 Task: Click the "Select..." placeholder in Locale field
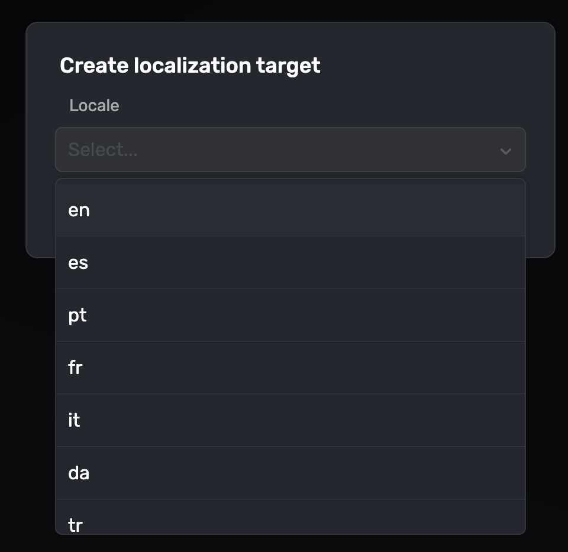103,150
